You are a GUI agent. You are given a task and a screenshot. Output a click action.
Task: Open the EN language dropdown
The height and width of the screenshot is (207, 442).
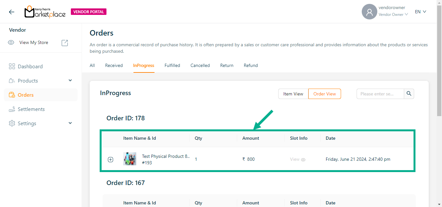(x=421, y=12)
